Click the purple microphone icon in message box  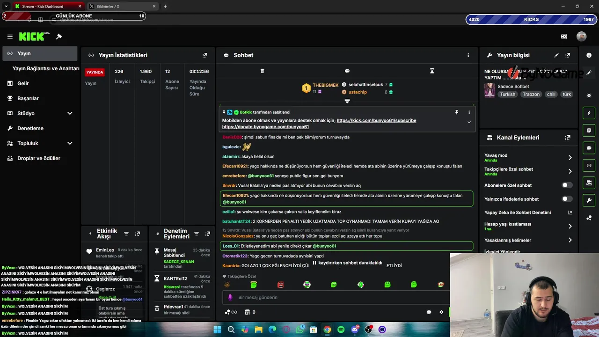pyautogui.click(x=230, y=297)
